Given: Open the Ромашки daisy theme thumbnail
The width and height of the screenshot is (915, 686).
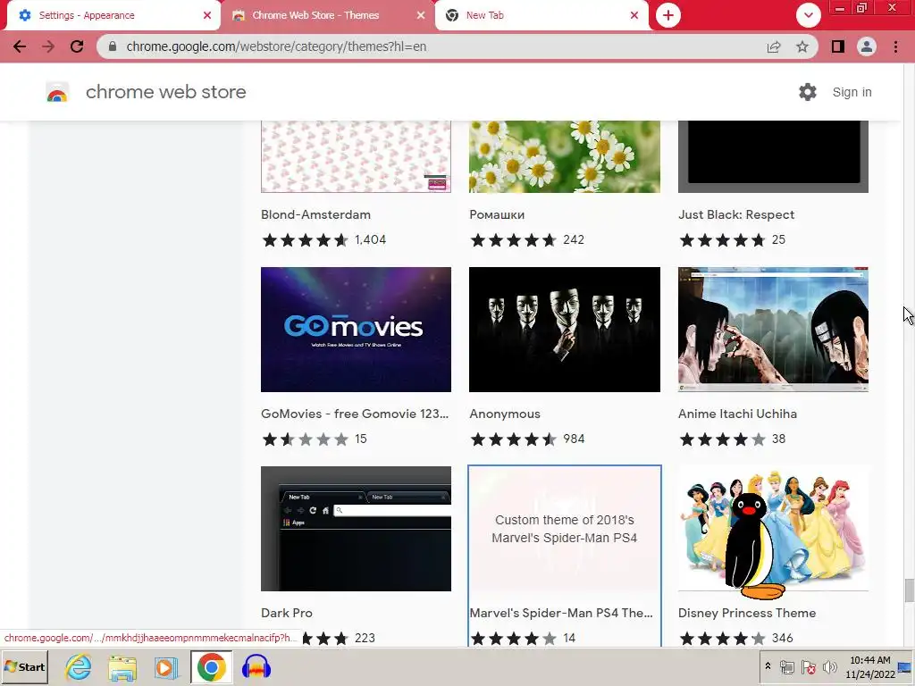Looking at the screenshot, I should click(x=565, y=156).
